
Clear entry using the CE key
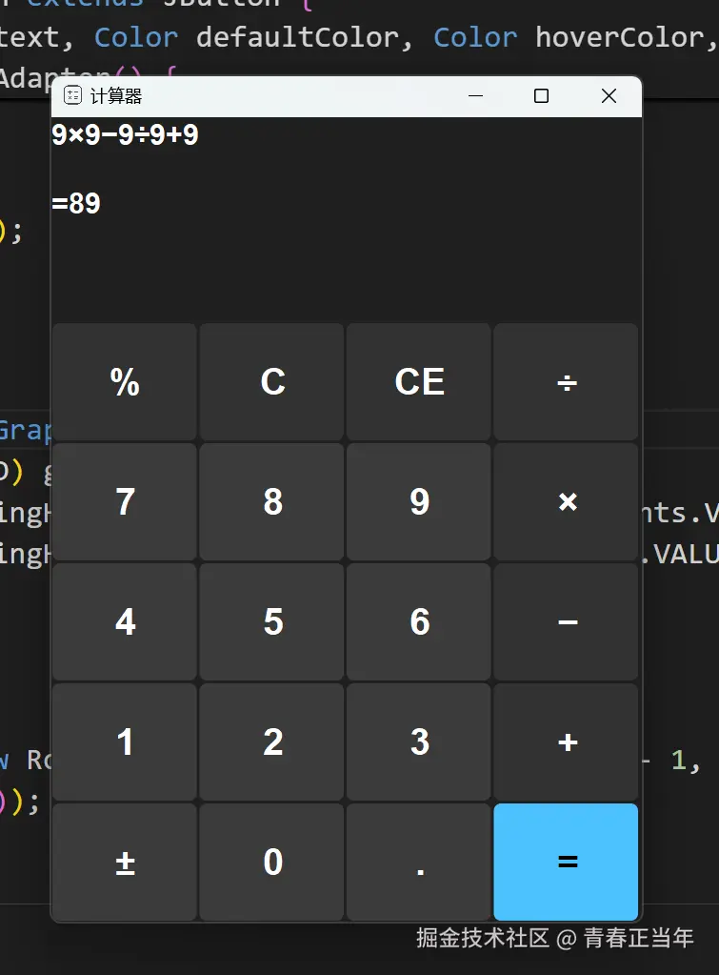tap(419, 382)
